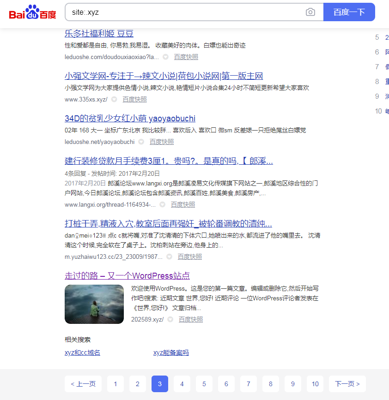Screen dimensions: 389x400
Task: Expand dropdown arrow beside 202589.xyz URL
Action: (x=170, y=319)
